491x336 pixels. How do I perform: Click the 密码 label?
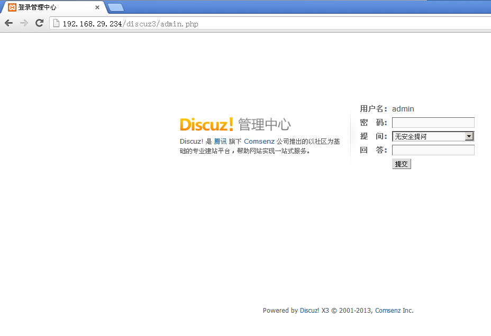click(374, 123)
